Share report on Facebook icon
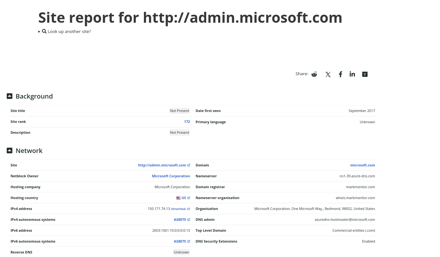 click(x=341, y=74)
